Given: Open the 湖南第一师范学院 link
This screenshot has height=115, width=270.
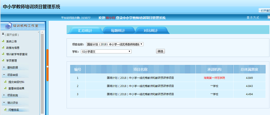Looking at the screenshot, I should pyautogui.click(x=214, y=78).
